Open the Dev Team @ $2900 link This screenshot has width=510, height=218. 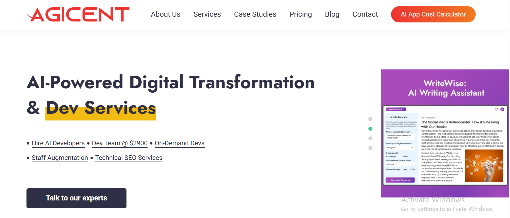120,143
